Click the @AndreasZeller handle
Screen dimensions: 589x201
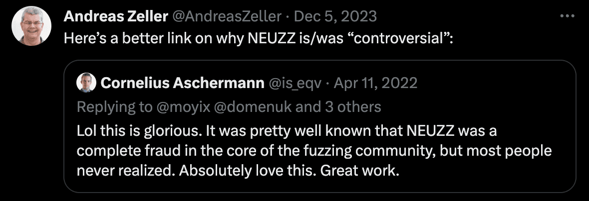[227, 16]
